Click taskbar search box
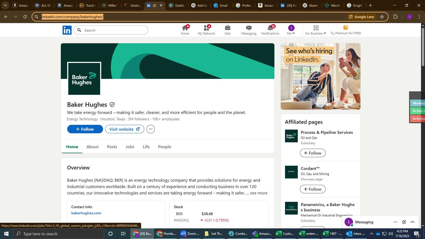 click(x=58, y=234)
